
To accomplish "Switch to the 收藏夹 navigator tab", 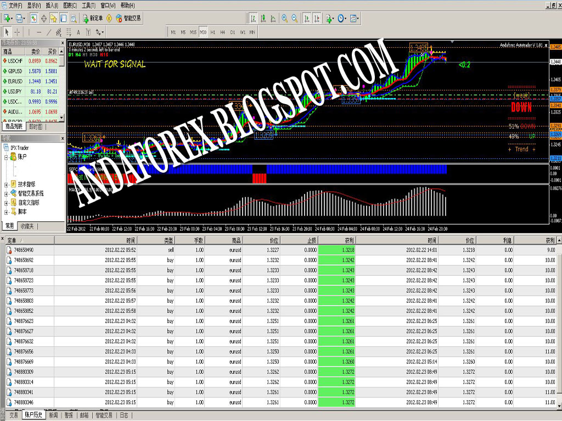I will click(x=27, y=226).
